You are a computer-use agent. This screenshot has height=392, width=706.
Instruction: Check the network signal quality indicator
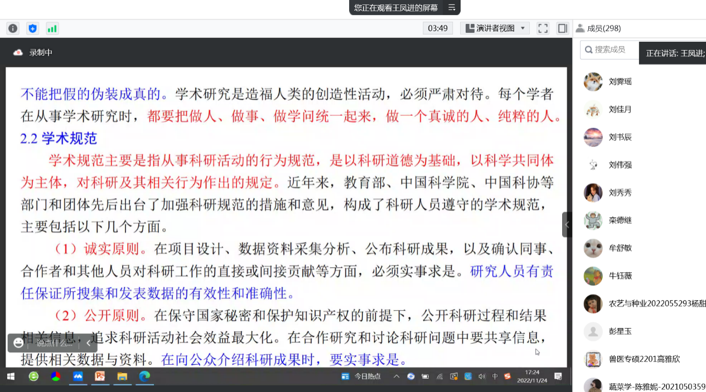point(52,28)
